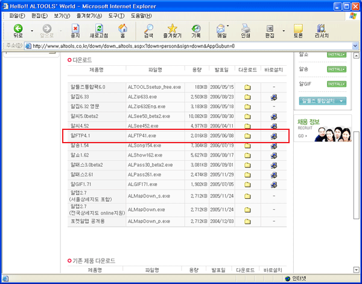362x284 pixels.
Task: Click the 알FTP4.1 product name
Action: (x=80, y=136)
